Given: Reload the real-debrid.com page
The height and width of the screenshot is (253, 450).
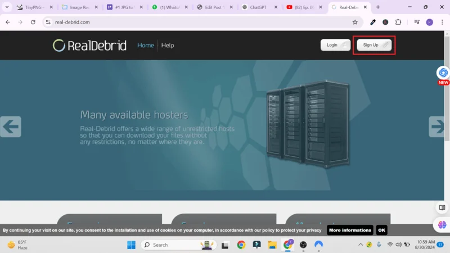Looking at the screenshot, I should pyautogui.click(x=33, y=22).
